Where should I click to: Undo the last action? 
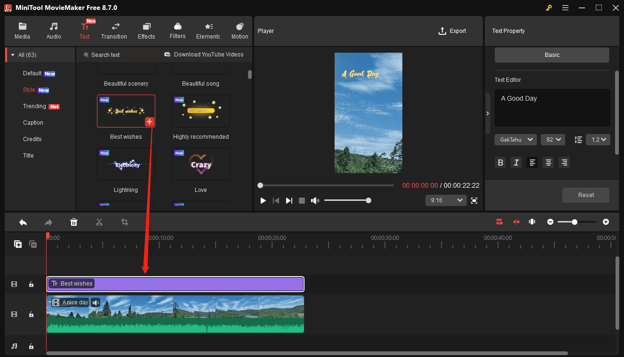(23, 222)
